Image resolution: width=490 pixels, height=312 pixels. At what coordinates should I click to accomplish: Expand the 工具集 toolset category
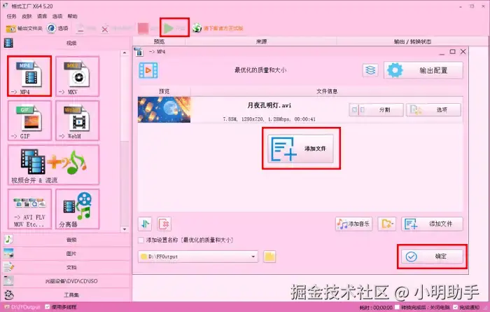[66, 294]
